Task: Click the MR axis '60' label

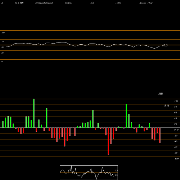Action: (x=176, y=113)
